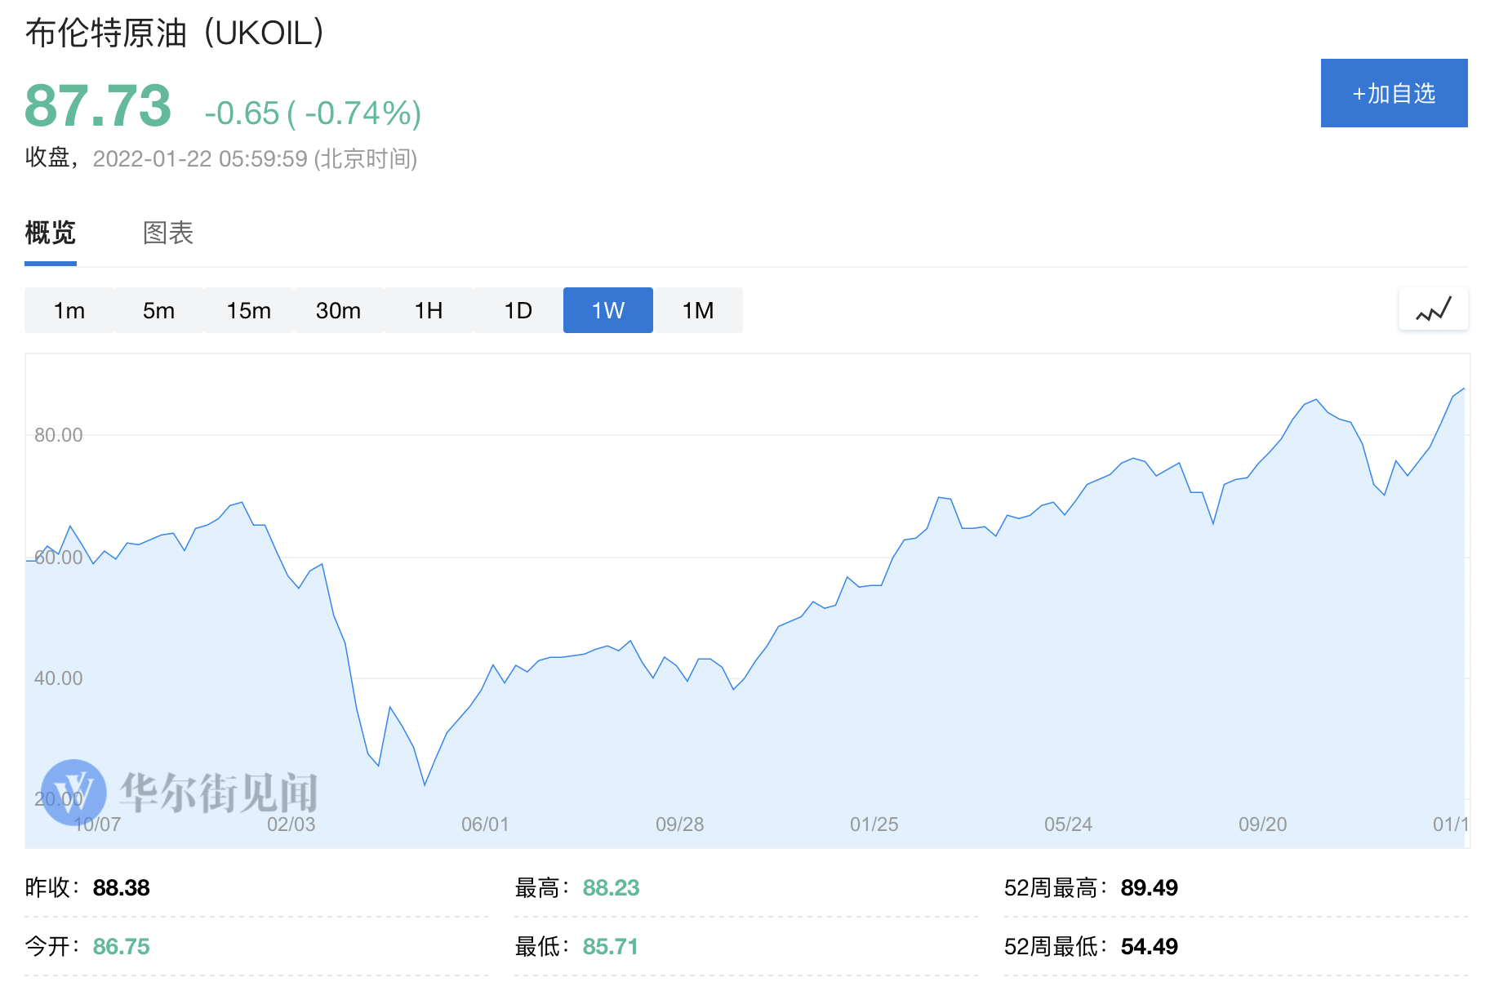Click the 05/24 date label on chart

(x=1068, y=824)
